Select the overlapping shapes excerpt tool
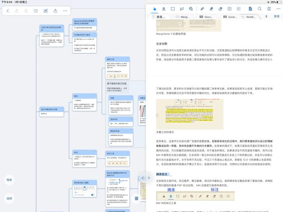Screen dimensions: 283x212 (x=191, y=9)
